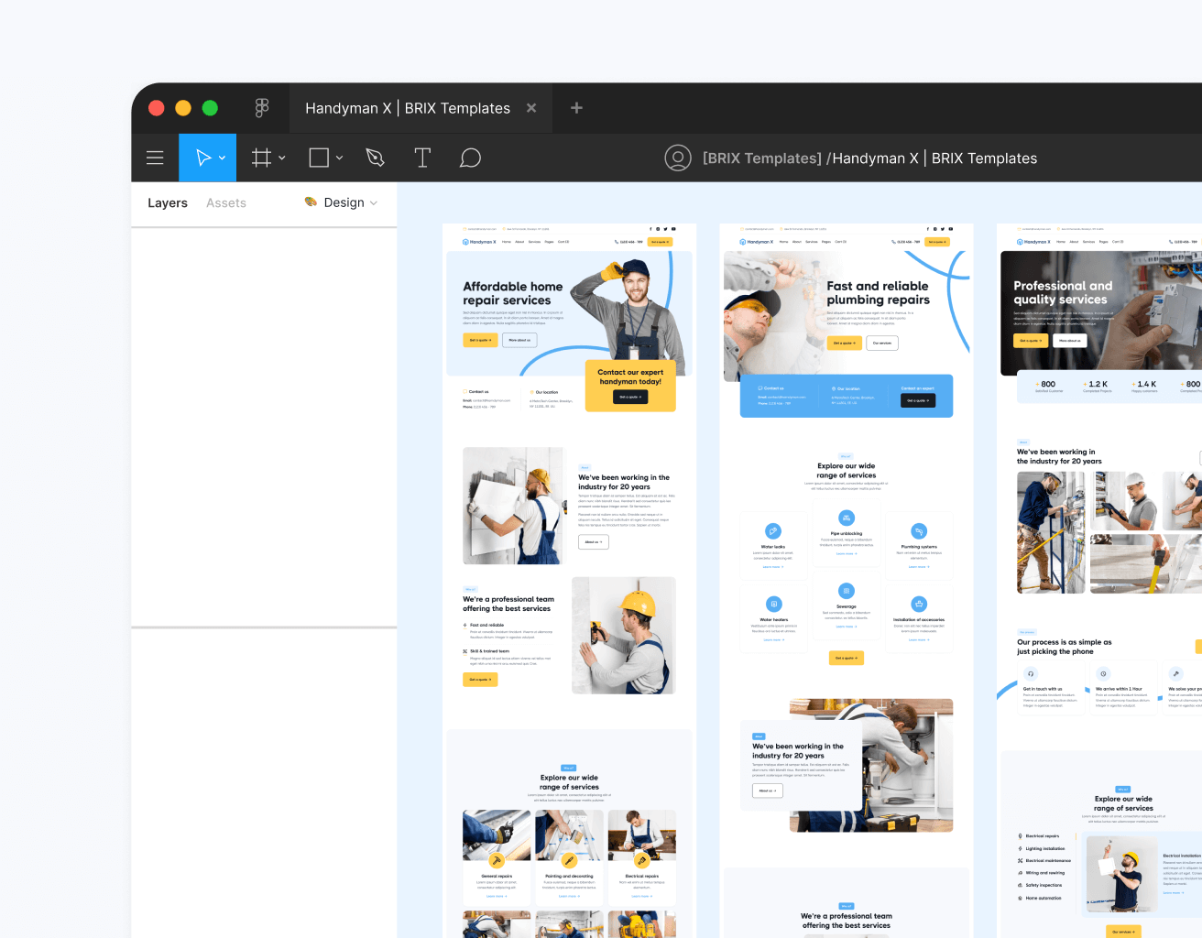Click the user account avatar

click(x=678, y=157)
